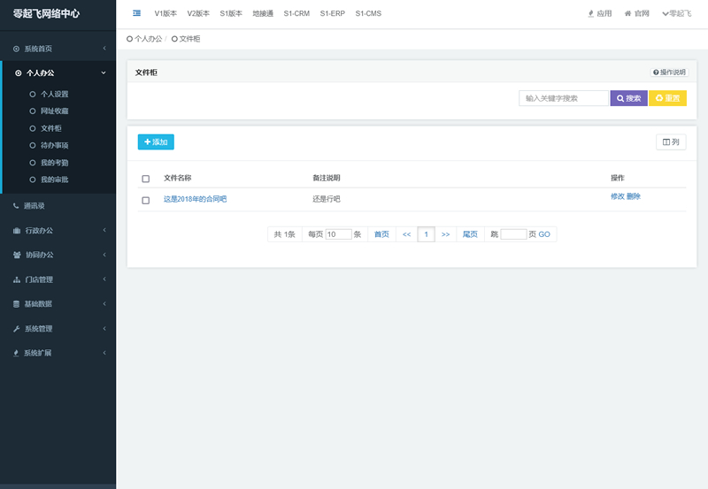
Task: Click the blue 添加 button
Action: coord(156,141)
